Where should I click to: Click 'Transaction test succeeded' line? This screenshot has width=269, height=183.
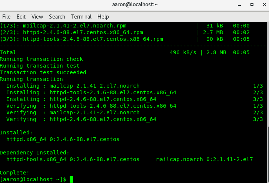point(43,72)
